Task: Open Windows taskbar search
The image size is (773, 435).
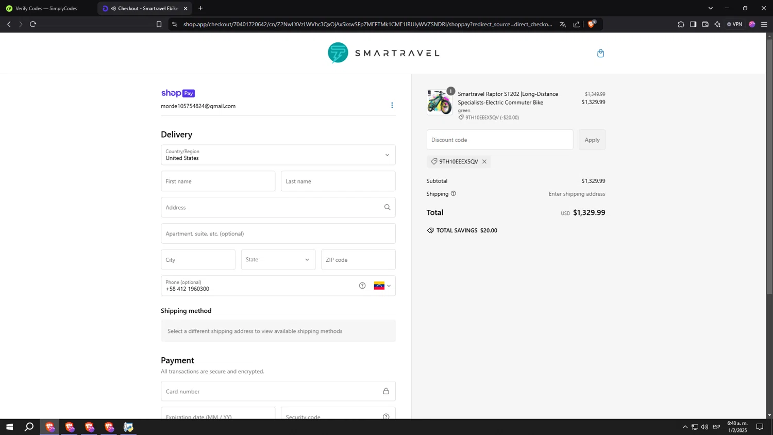Action: coord(29,427)
